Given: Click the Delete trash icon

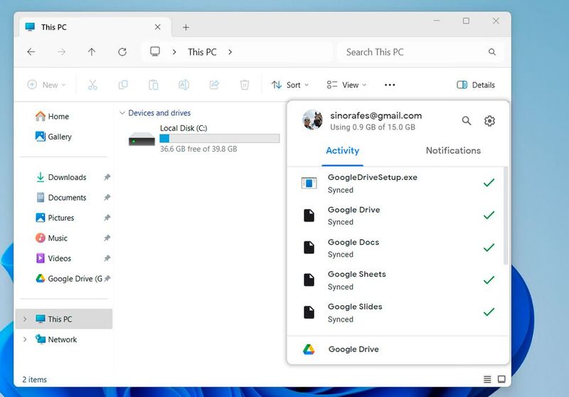Looking at the screenshot, I should tap(245, 85).
